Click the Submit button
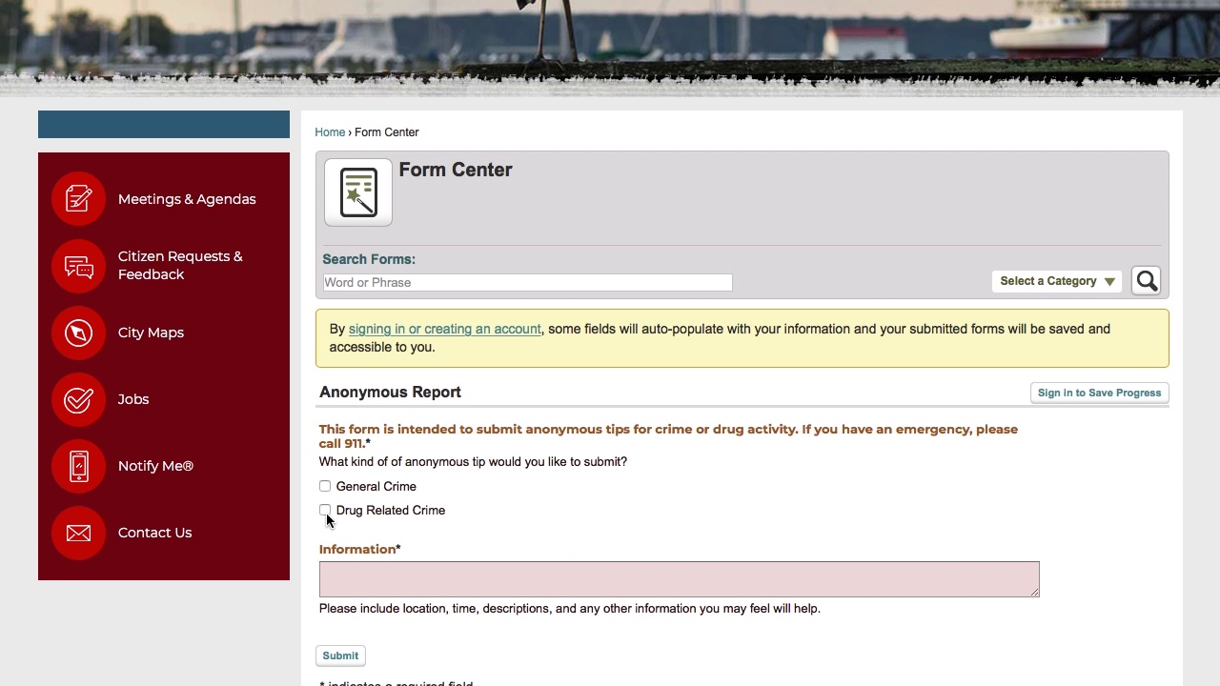 pos(340,656)
